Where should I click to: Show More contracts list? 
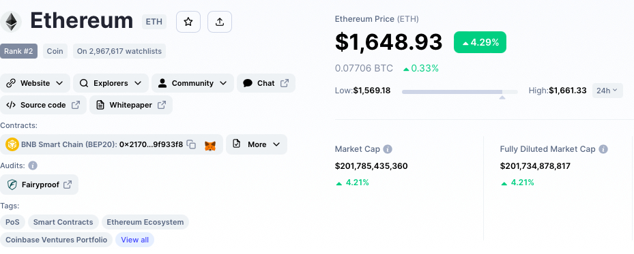(x=257, y=144)
